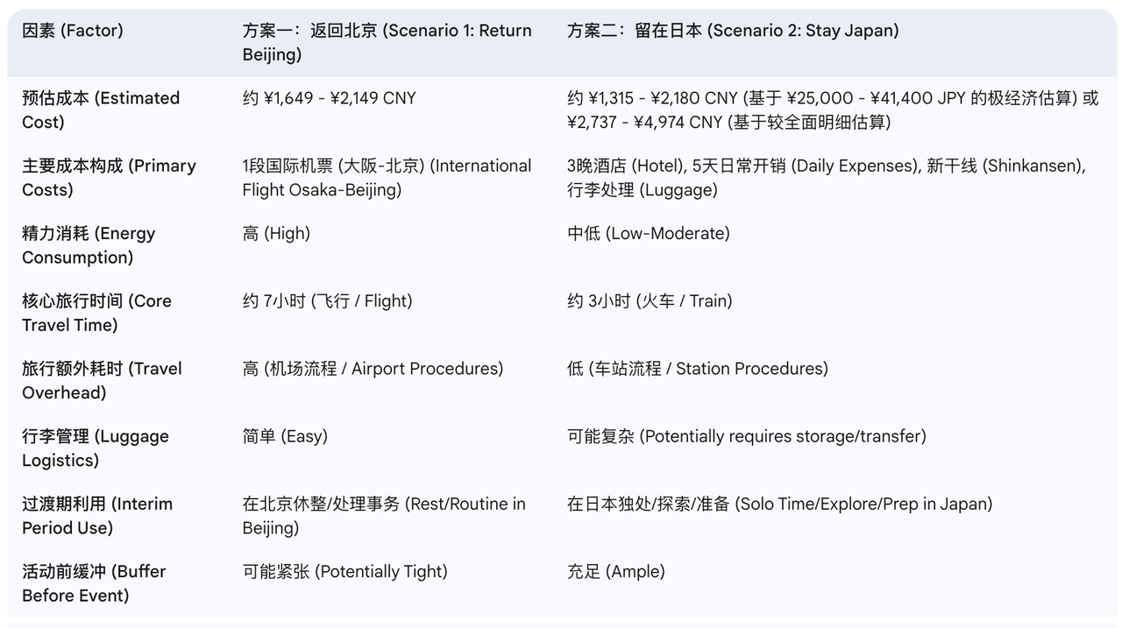The width and height of the screenshot is (1122, 628).
Task: Click the 因素 (Factor) column header
Action: coord(73,31)
